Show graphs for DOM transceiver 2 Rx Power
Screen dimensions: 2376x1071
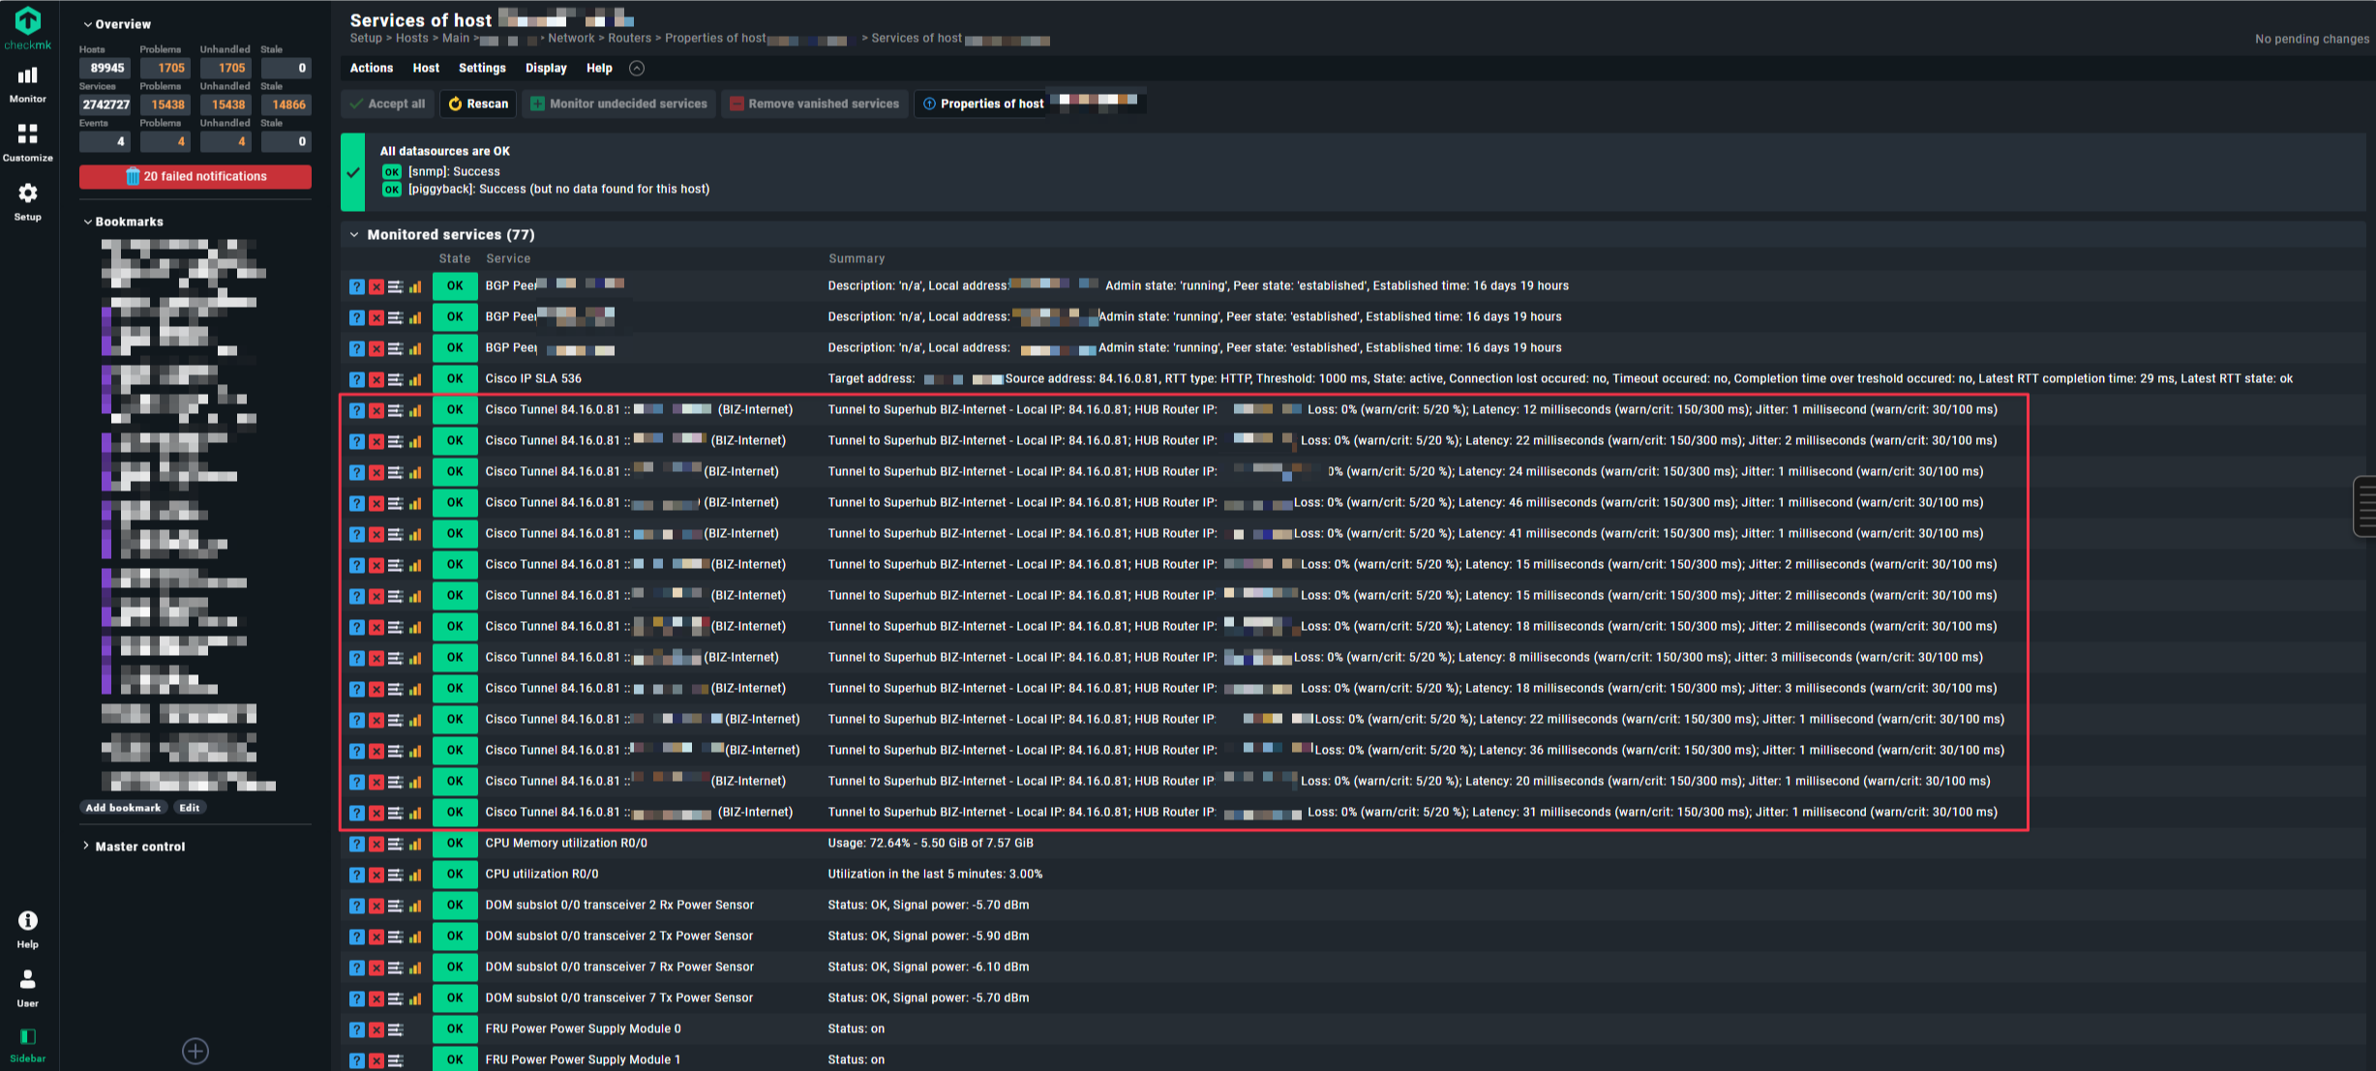pos(415,906)
